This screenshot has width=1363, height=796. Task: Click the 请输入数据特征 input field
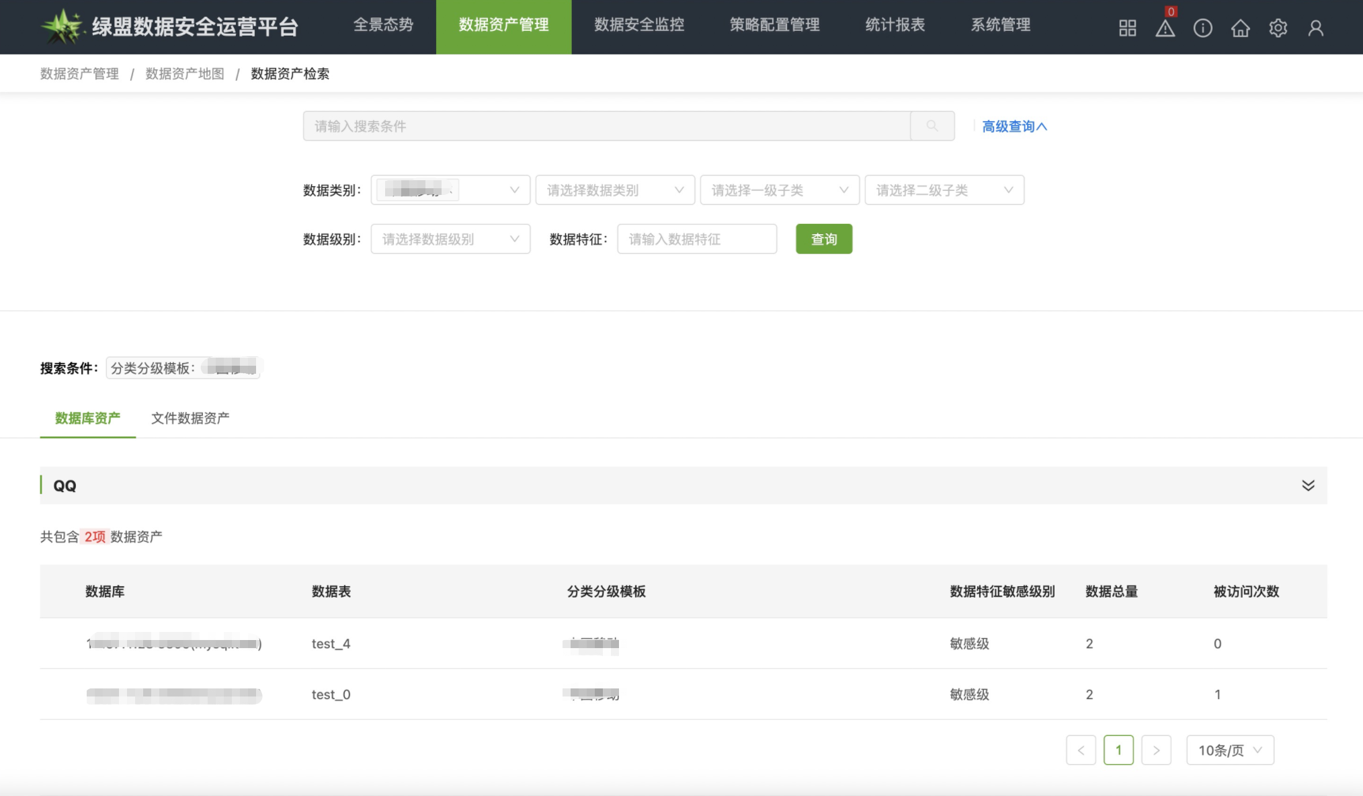pos(696,239)
